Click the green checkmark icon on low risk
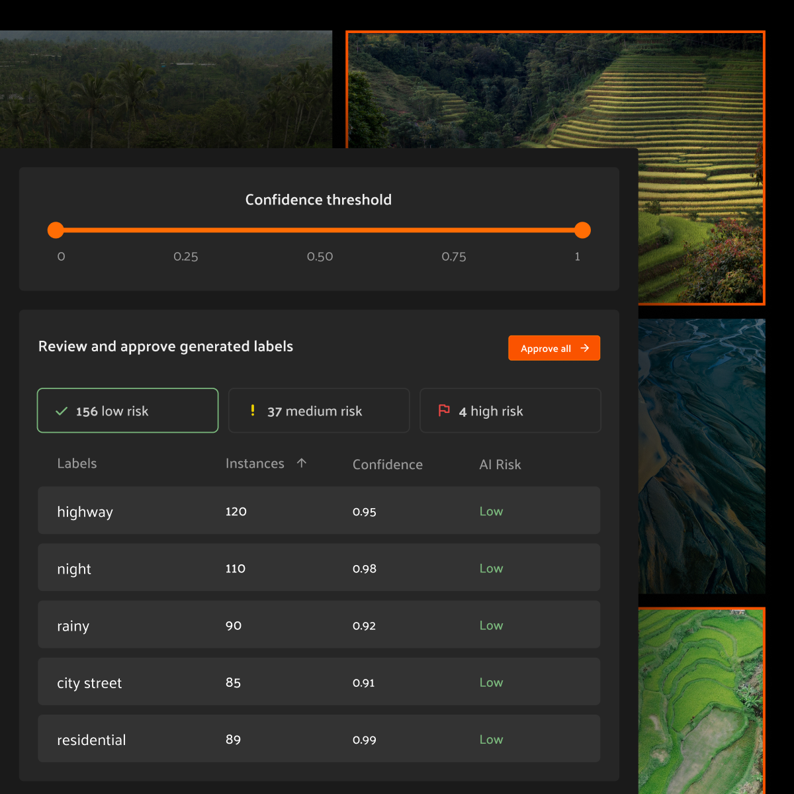This screenshot has width=794, height=794. [62, 411]
